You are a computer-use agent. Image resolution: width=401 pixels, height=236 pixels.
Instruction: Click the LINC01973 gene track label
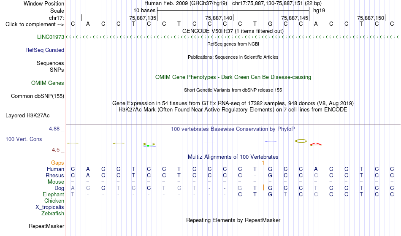[x=50, y=37]
